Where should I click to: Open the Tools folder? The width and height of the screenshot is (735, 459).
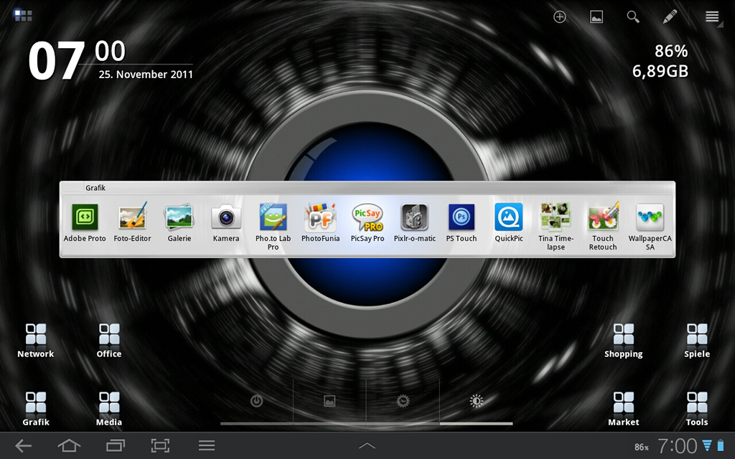tap(697, 409)
